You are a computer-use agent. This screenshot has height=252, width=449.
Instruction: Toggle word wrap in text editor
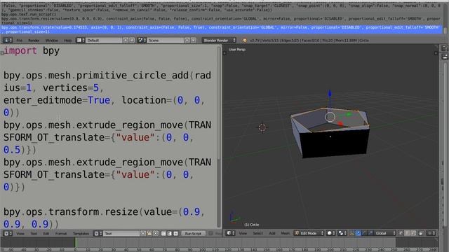[170, 233]
